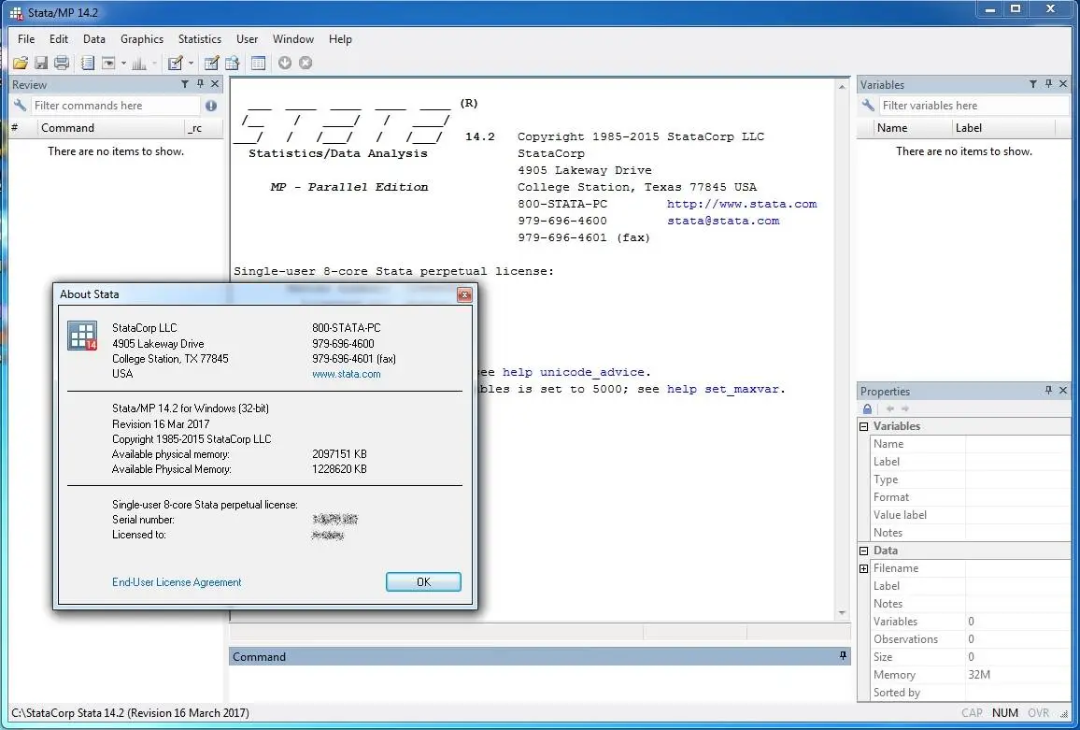Open the Data Editor (Edit) pencil icon
The image size is (1080, 730).
[211, 63]
